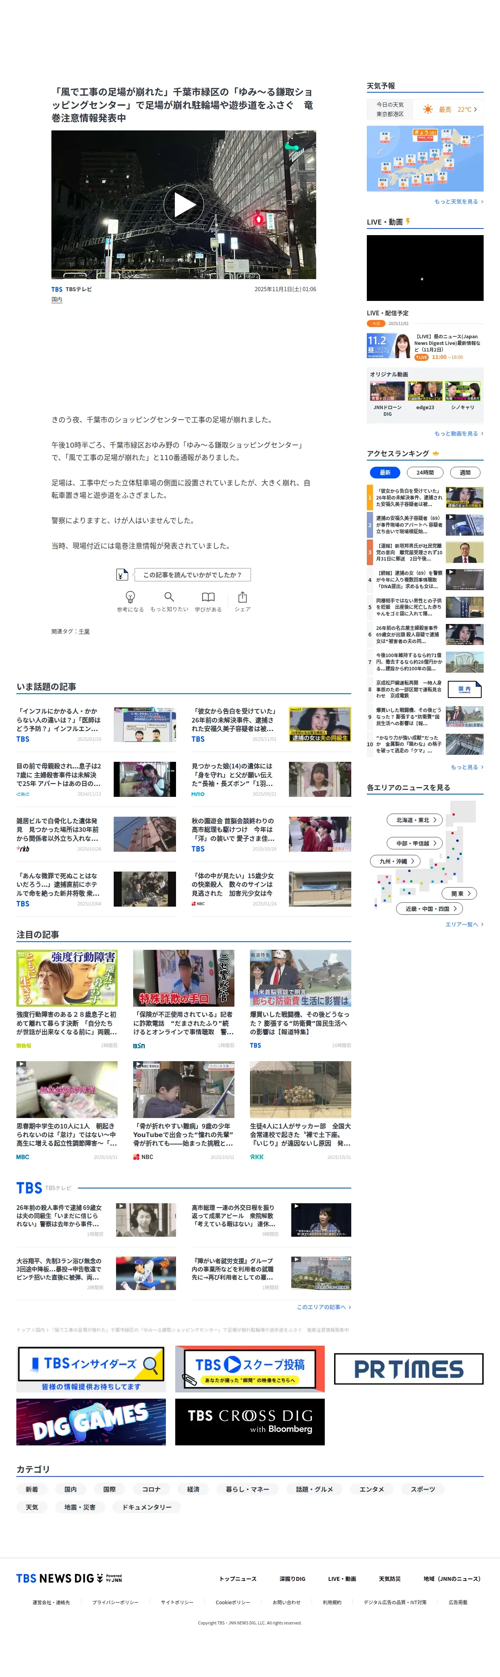The image size is (500, 1677).
Task: Select the エンタメ category pill
Action: click(372, 1489)
